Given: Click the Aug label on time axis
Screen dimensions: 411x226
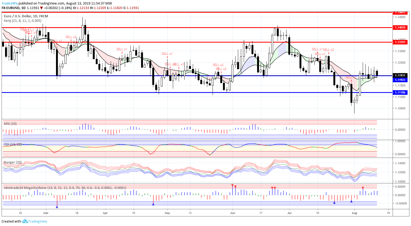Looking at the screenshot, I should (354, 213).
